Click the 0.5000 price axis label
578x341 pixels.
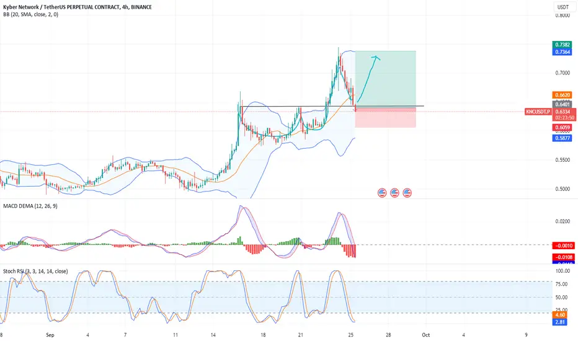[562, 189]
